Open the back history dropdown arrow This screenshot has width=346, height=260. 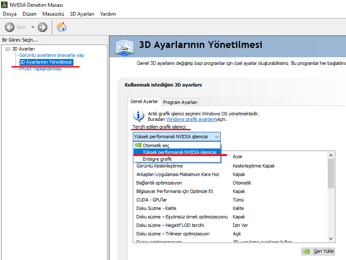[x=33, y=27]
